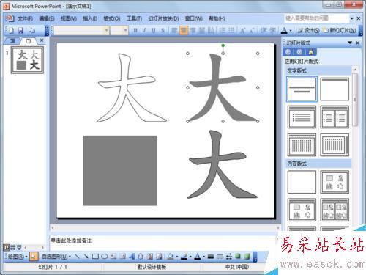Toggle numbered list
Image resolution: width=366 pixels, height=275 pixels.
pyautogui.click(x=222, y=31)
